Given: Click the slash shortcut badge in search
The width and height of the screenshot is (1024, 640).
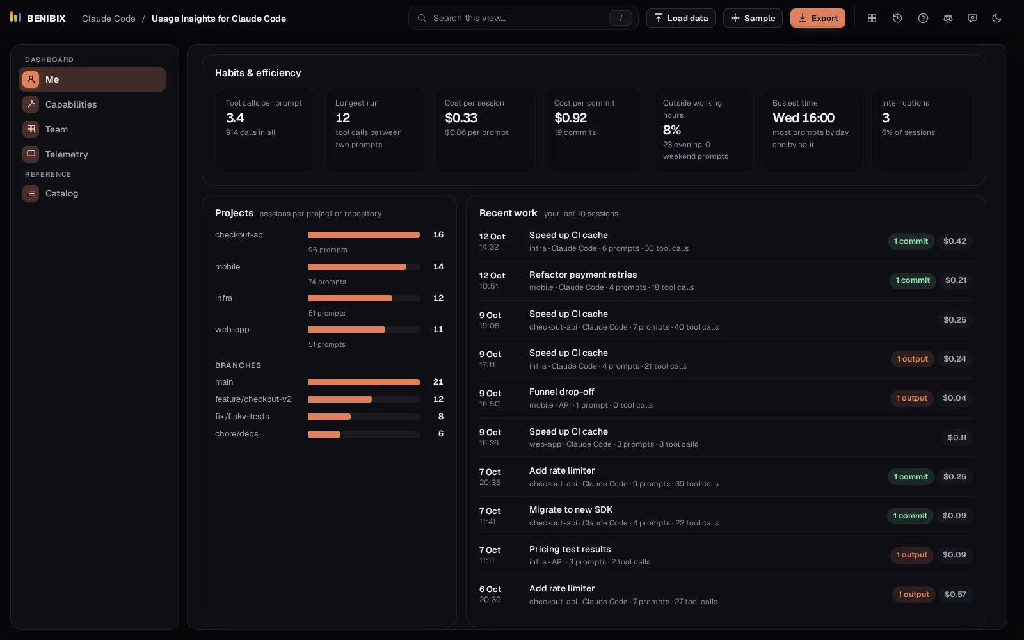Looking at the screenshot, I should (x=620, y=18).
